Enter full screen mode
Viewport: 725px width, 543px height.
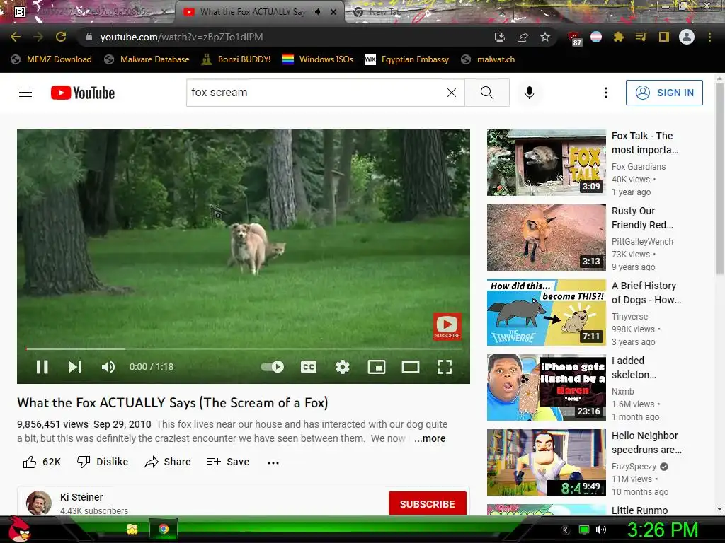tap(445, 367)
